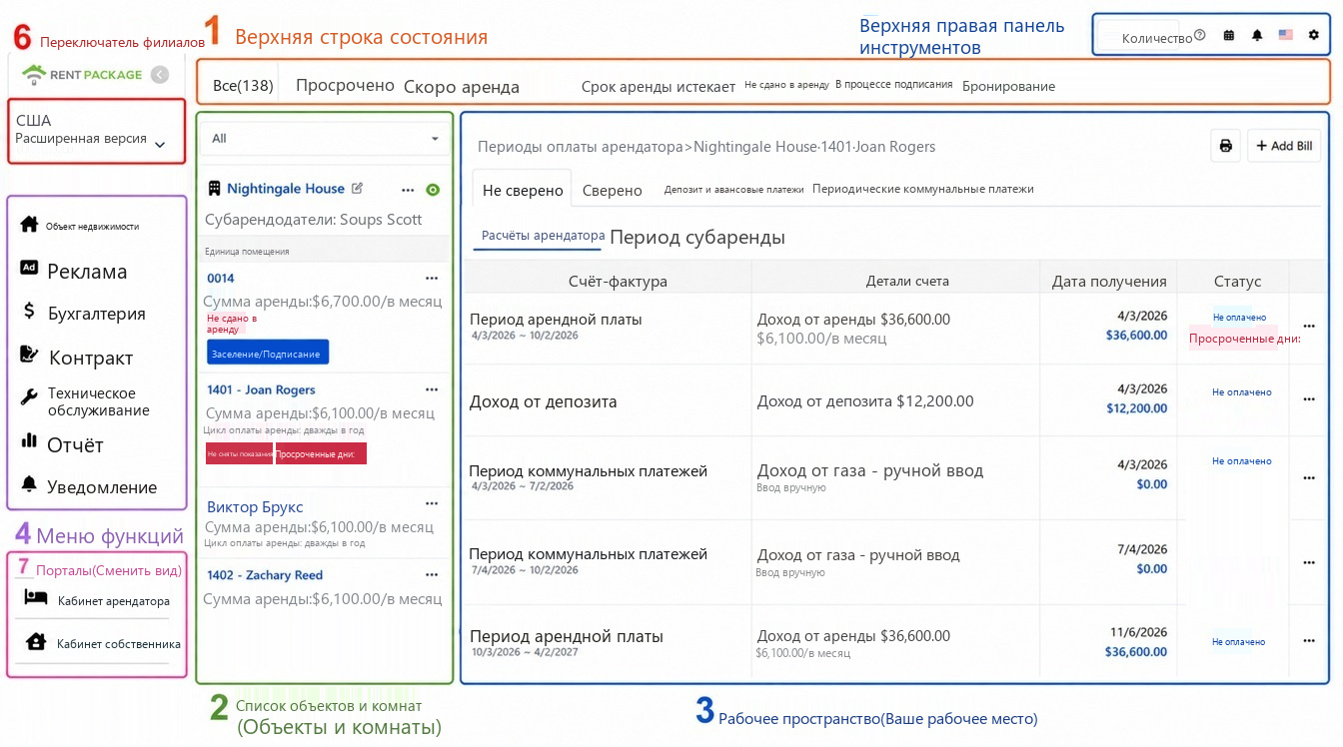This screenshot has height=747, width=1343.
Task: Click the Дата получения column header
Action: pyautogui.click(x=1109, y=282)
